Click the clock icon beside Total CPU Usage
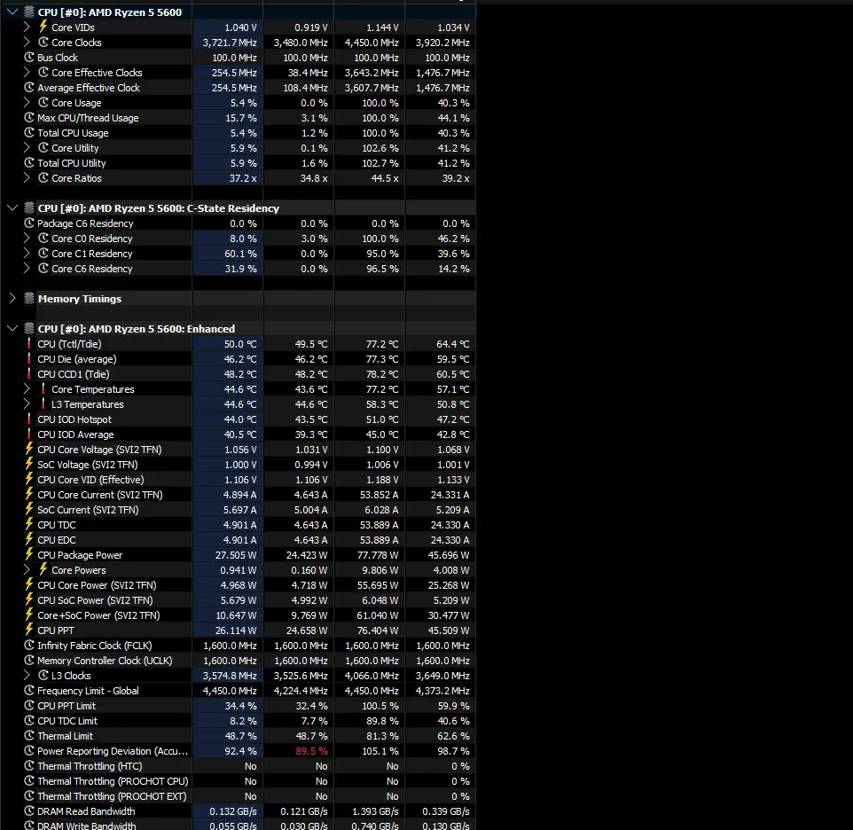 point(29,133)
